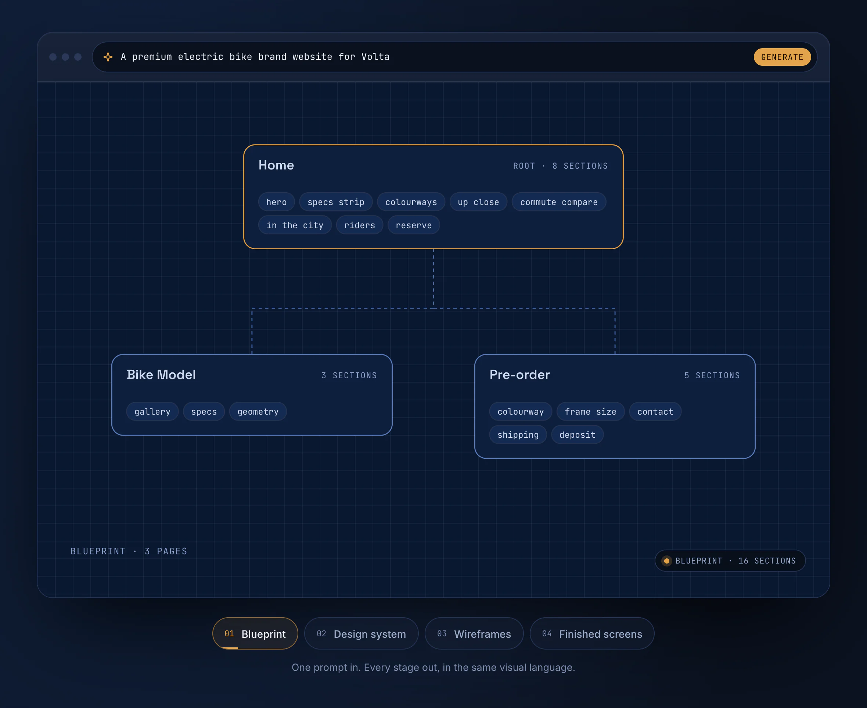
Task: Click the specs strip chip
Action: (336, 202)
